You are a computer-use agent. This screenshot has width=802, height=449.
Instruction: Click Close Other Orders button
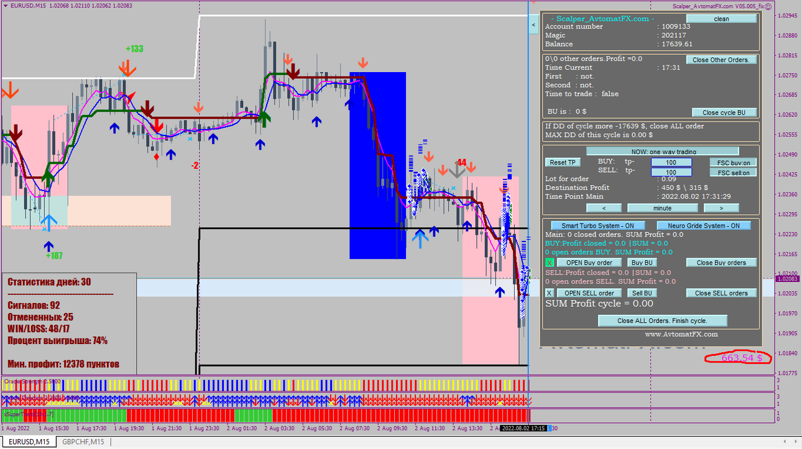tap(721, 60)
